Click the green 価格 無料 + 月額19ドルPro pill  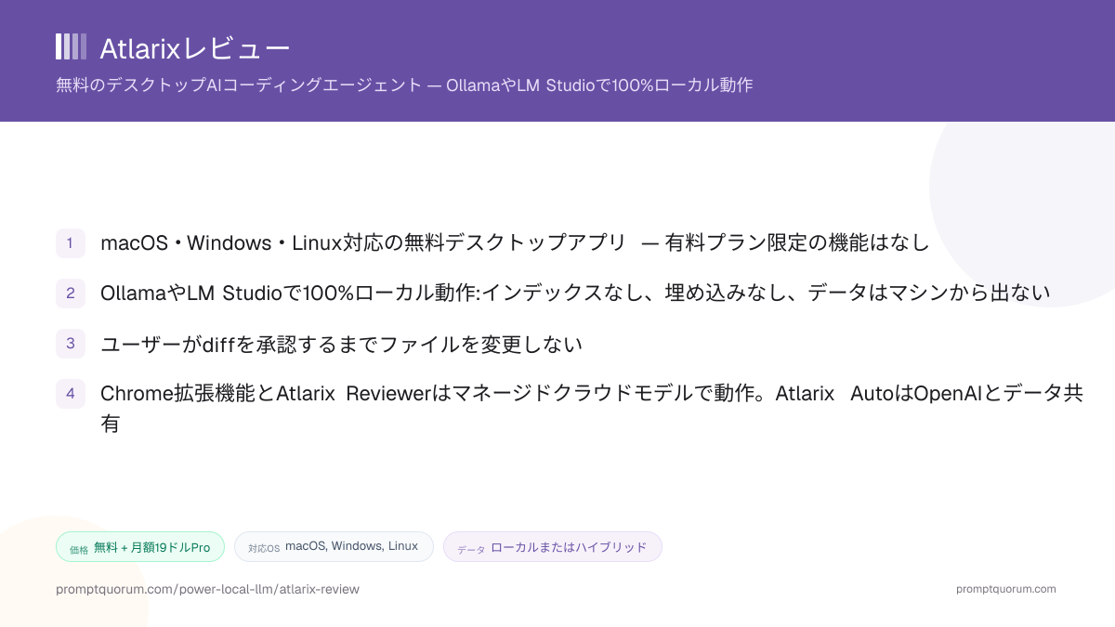(140, 547)
